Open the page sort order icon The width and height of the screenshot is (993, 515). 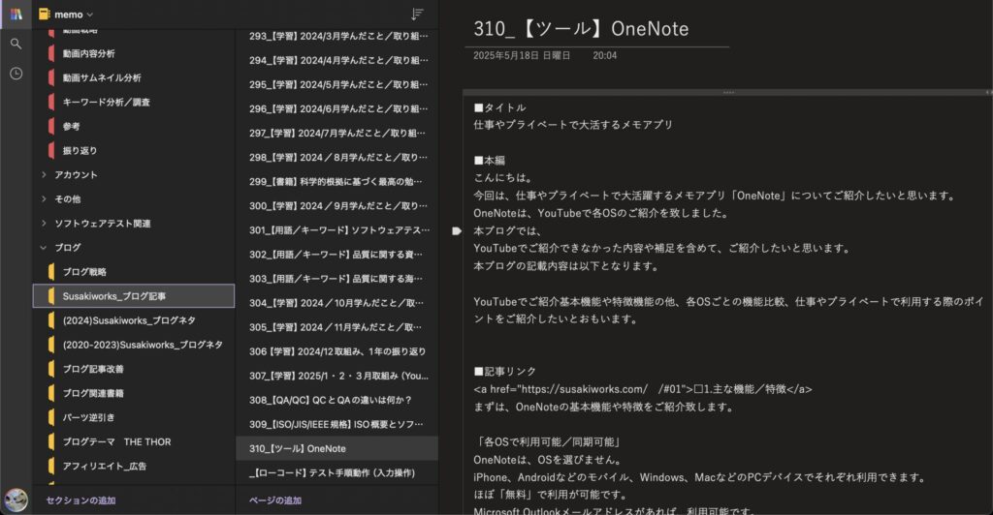pyautogui.click(x=417, y=14)
